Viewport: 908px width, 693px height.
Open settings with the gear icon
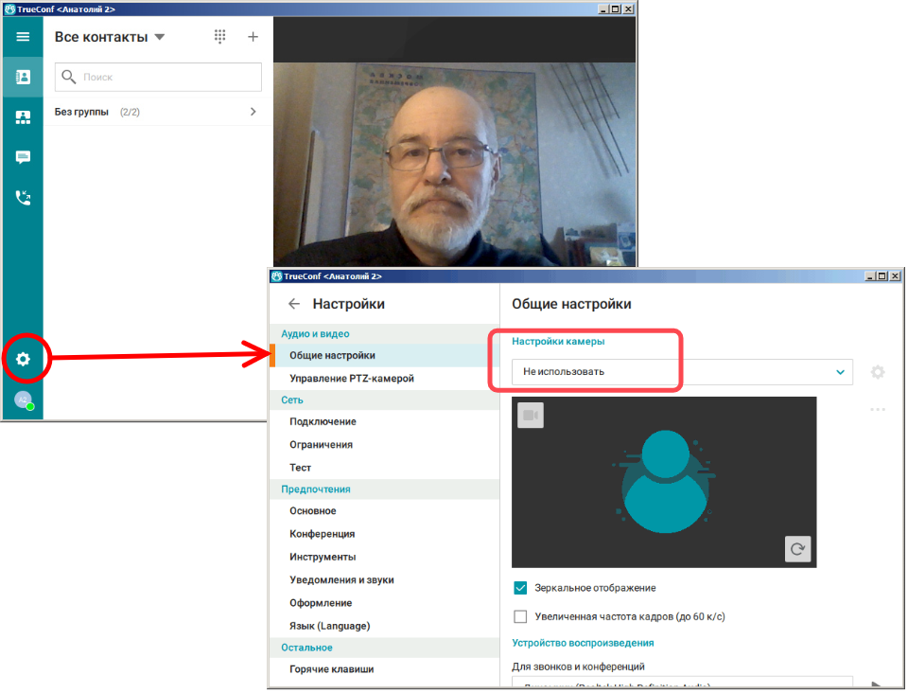coord(23,359)
